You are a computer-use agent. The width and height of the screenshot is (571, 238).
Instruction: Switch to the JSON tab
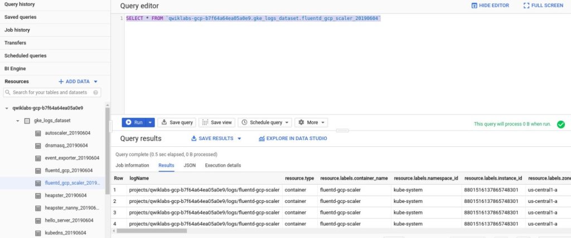coord(190,165)
